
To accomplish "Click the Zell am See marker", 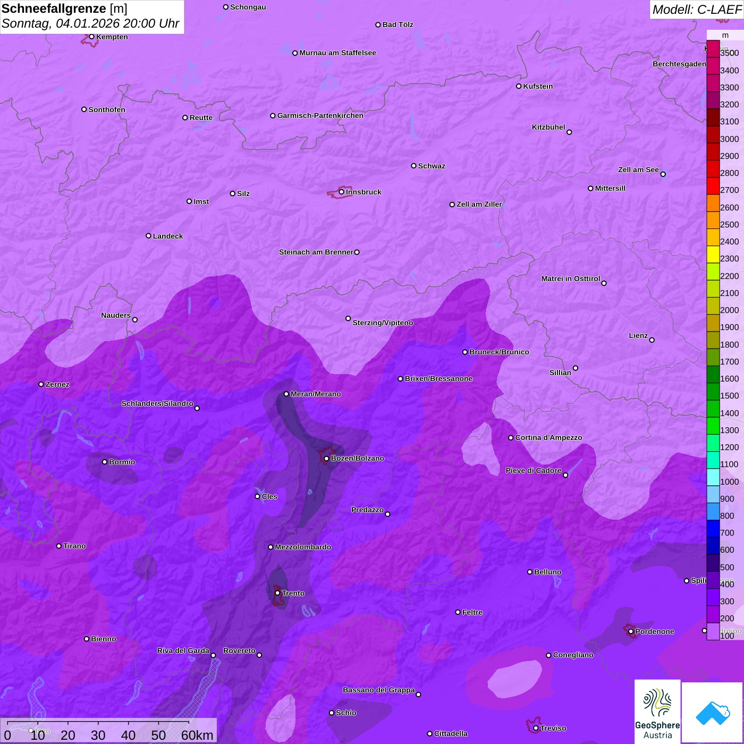I will pyautogui.click(x=663, y=174).
